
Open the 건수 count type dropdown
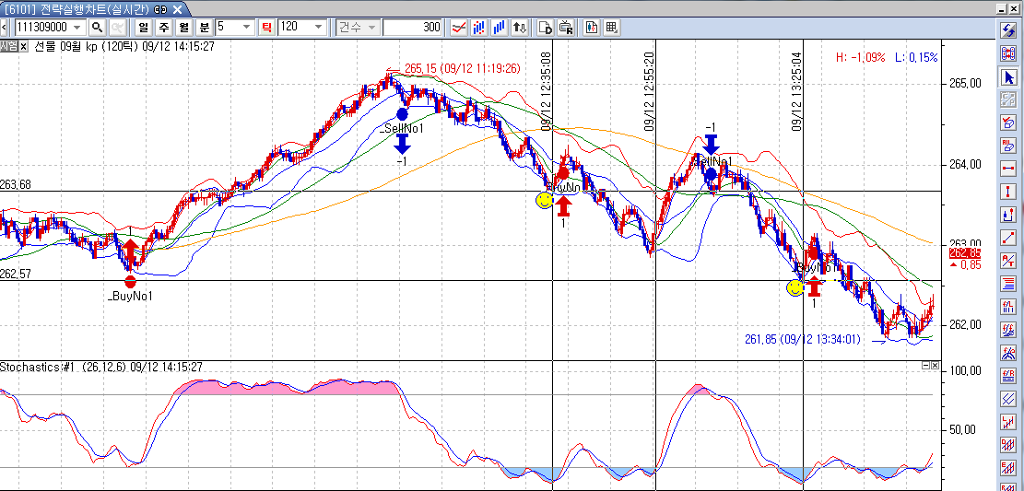point(372,27)
